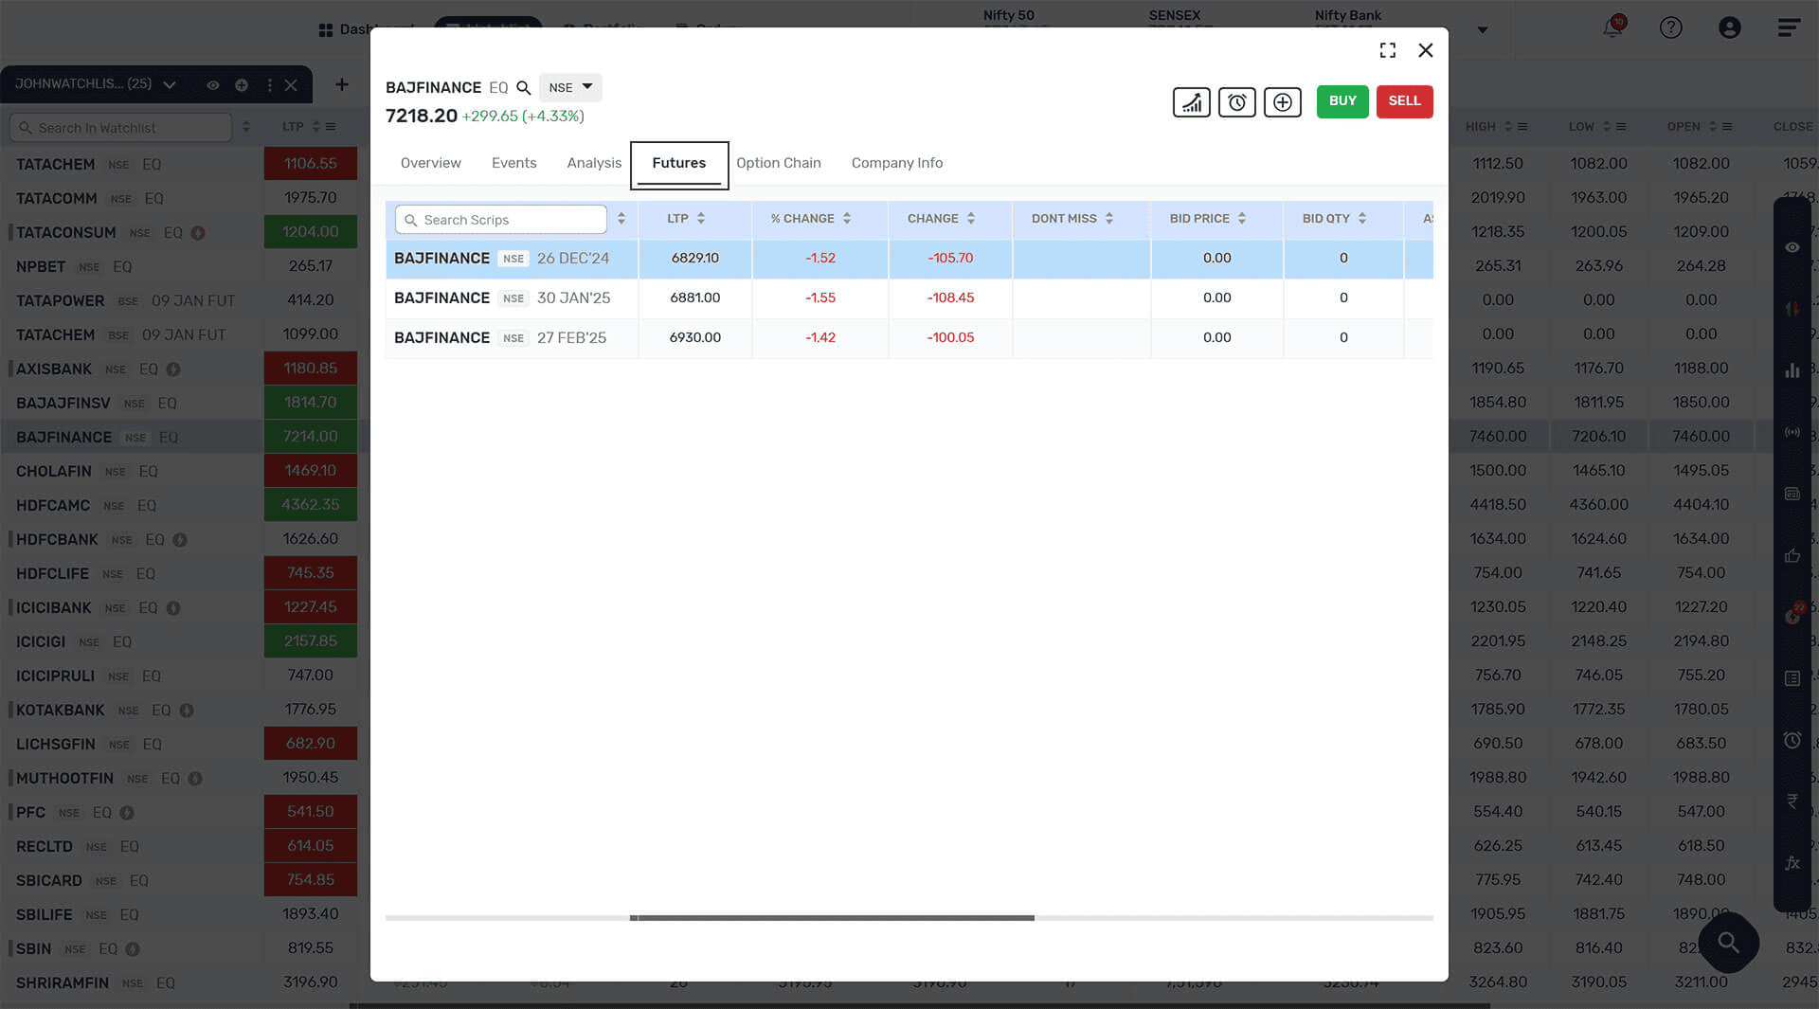
Task: Close the JOHNWATCHLIS watchlist tab
Action: 291,85
